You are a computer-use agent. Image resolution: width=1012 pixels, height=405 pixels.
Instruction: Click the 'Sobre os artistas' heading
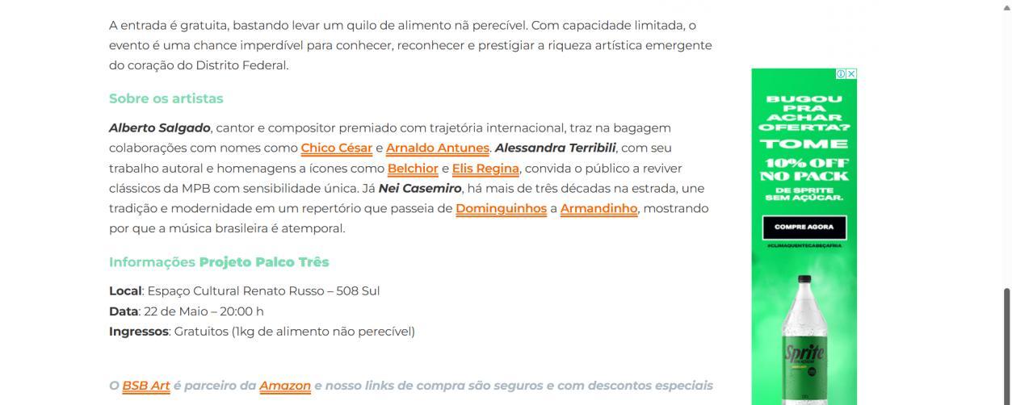pyautogui.click(x=166, y=98)
